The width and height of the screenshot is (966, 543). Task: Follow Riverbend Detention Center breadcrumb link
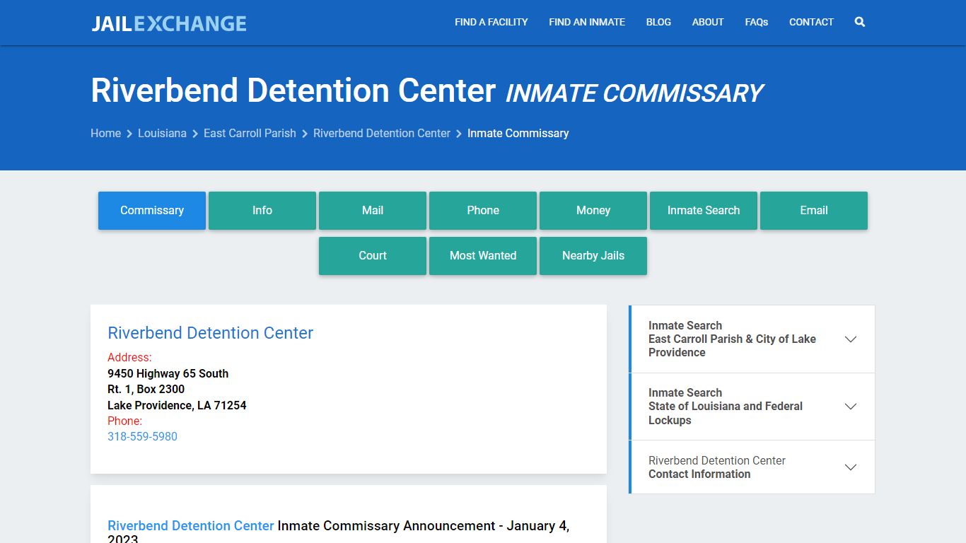382,133
